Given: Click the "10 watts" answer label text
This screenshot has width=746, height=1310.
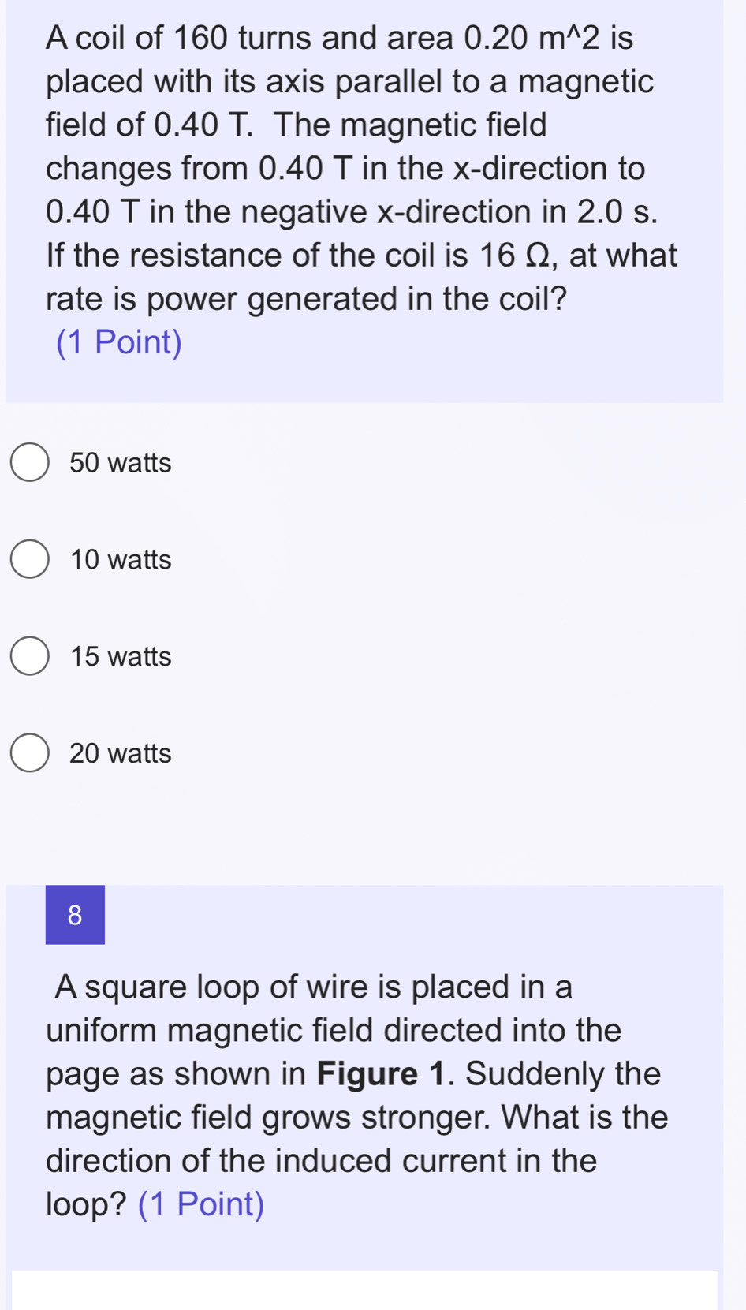Looking at the screenshot, I should tap(121, 560).
